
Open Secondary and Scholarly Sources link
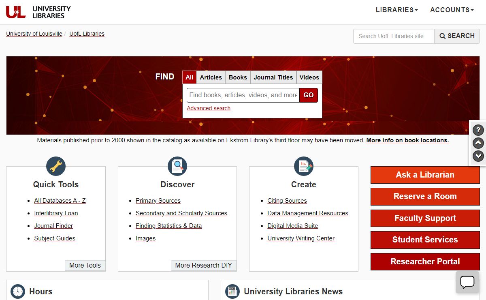pos(181,213)
